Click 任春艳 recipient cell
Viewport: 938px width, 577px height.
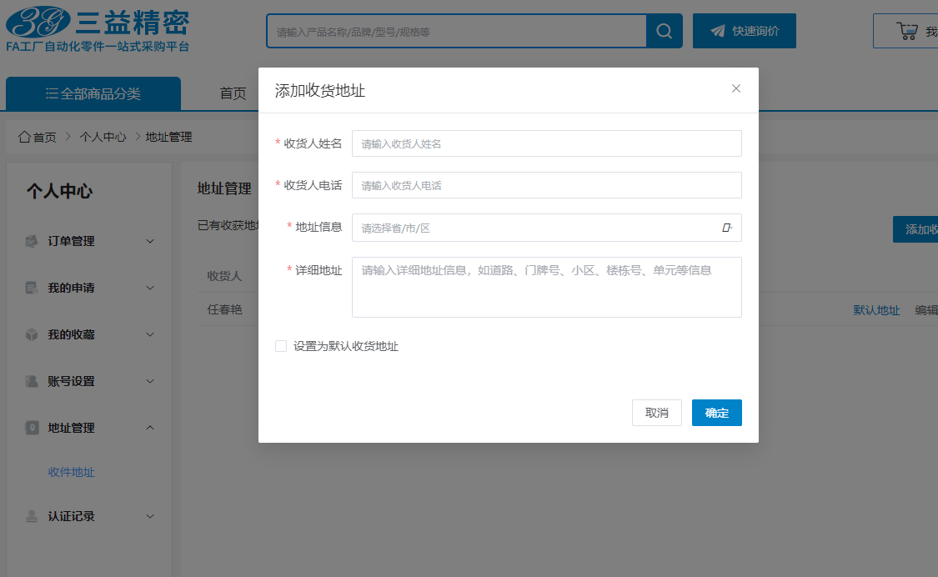pyautogui.click(x=224, y=309)
